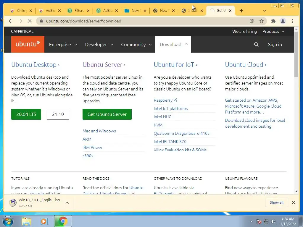The width and height of the screenshot is (303, 227).
Task: Open the s390x link
Action: point(88,156)
